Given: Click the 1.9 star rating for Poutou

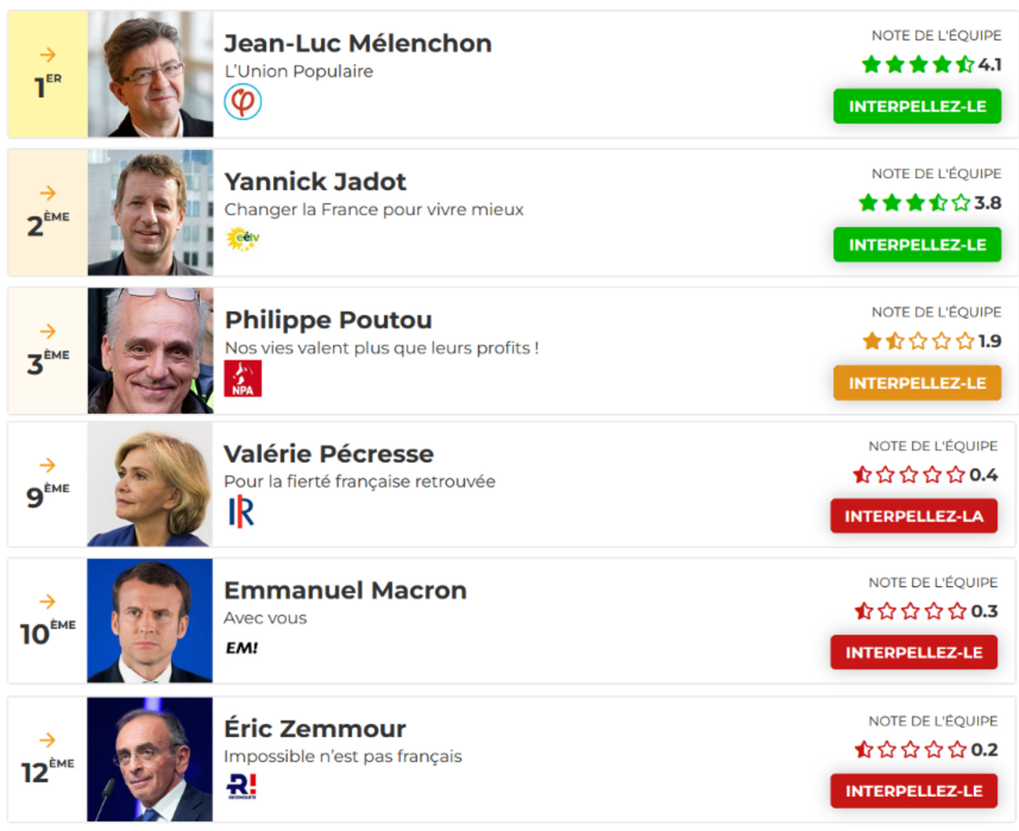Looking at the screenshot, I should tap(931, 341).
